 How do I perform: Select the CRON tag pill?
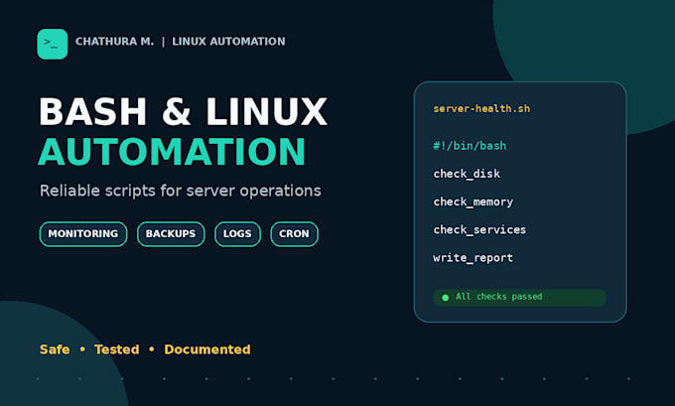(x=294, y=234)
